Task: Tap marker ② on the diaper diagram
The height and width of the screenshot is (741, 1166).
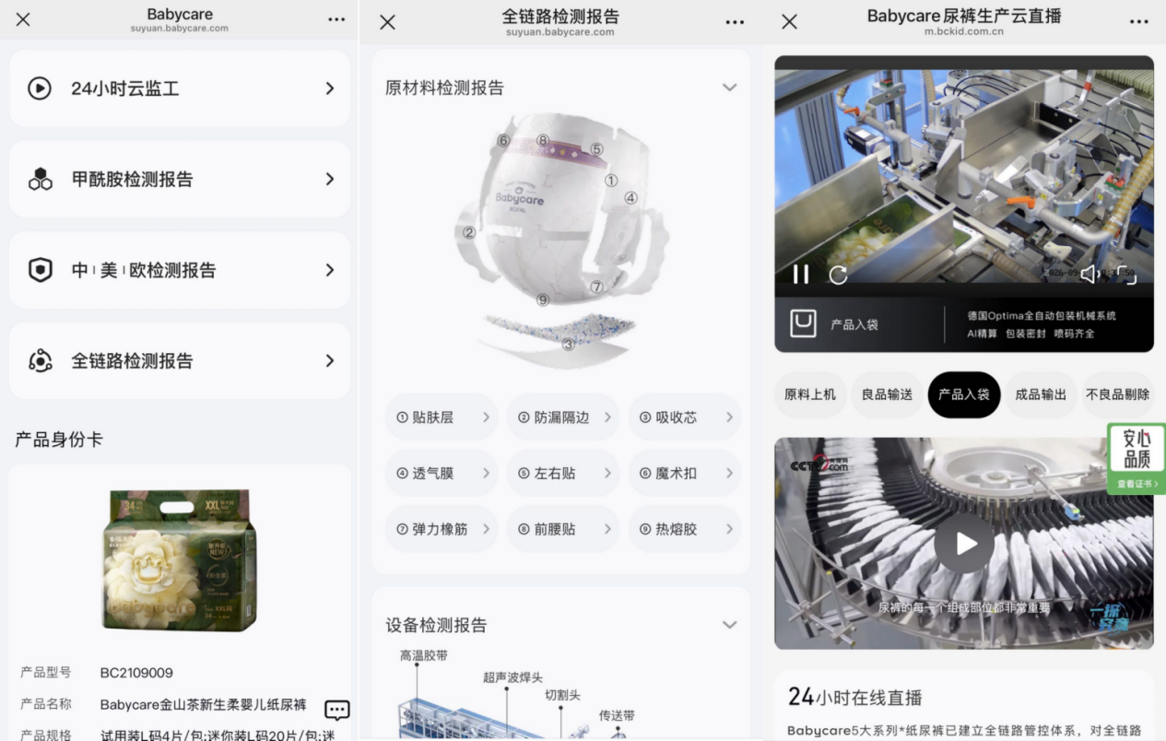Action: 469,232
